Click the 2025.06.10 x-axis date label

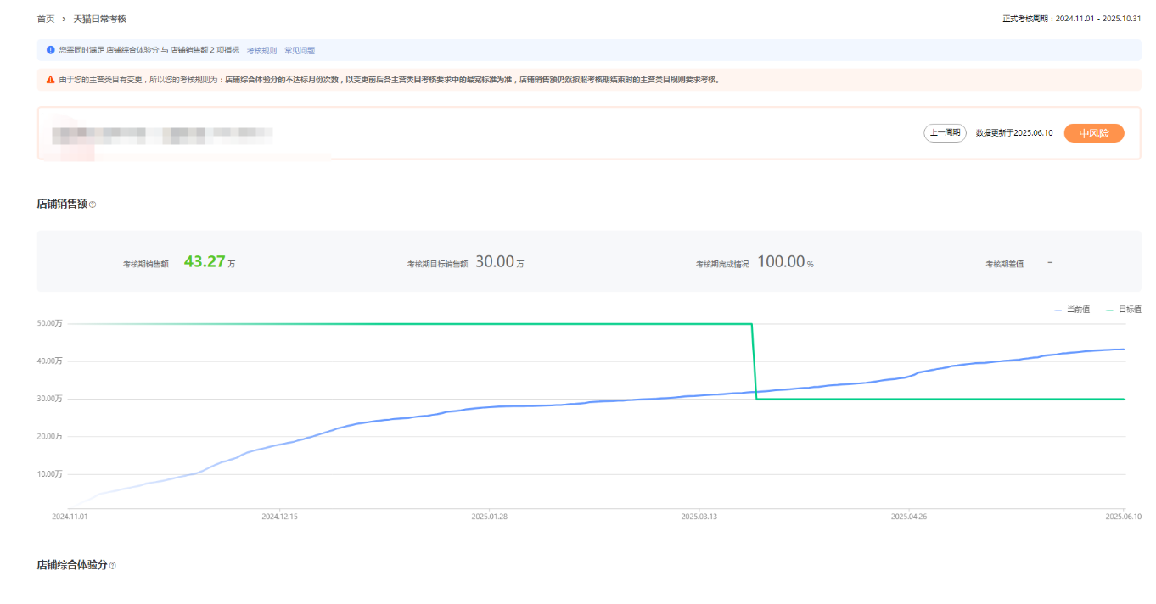point(1123,516)
